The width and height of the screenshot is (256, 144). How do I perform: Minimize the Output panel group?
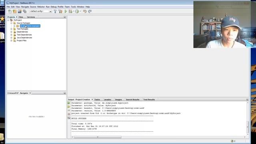(x=247, y=100)
